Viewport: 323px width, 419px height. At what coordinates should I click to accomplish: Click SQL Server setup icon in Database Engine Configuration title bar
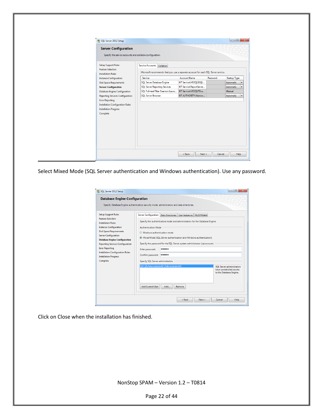point(98,191)
